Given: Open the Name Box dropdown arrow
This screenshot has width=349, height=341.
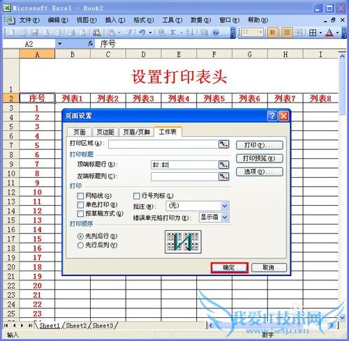Looking at the screenshot, I should click(60, 44).
